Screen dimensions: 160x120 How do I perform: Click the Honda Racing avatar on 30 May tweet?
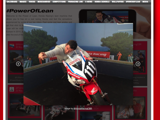point(12,46)
